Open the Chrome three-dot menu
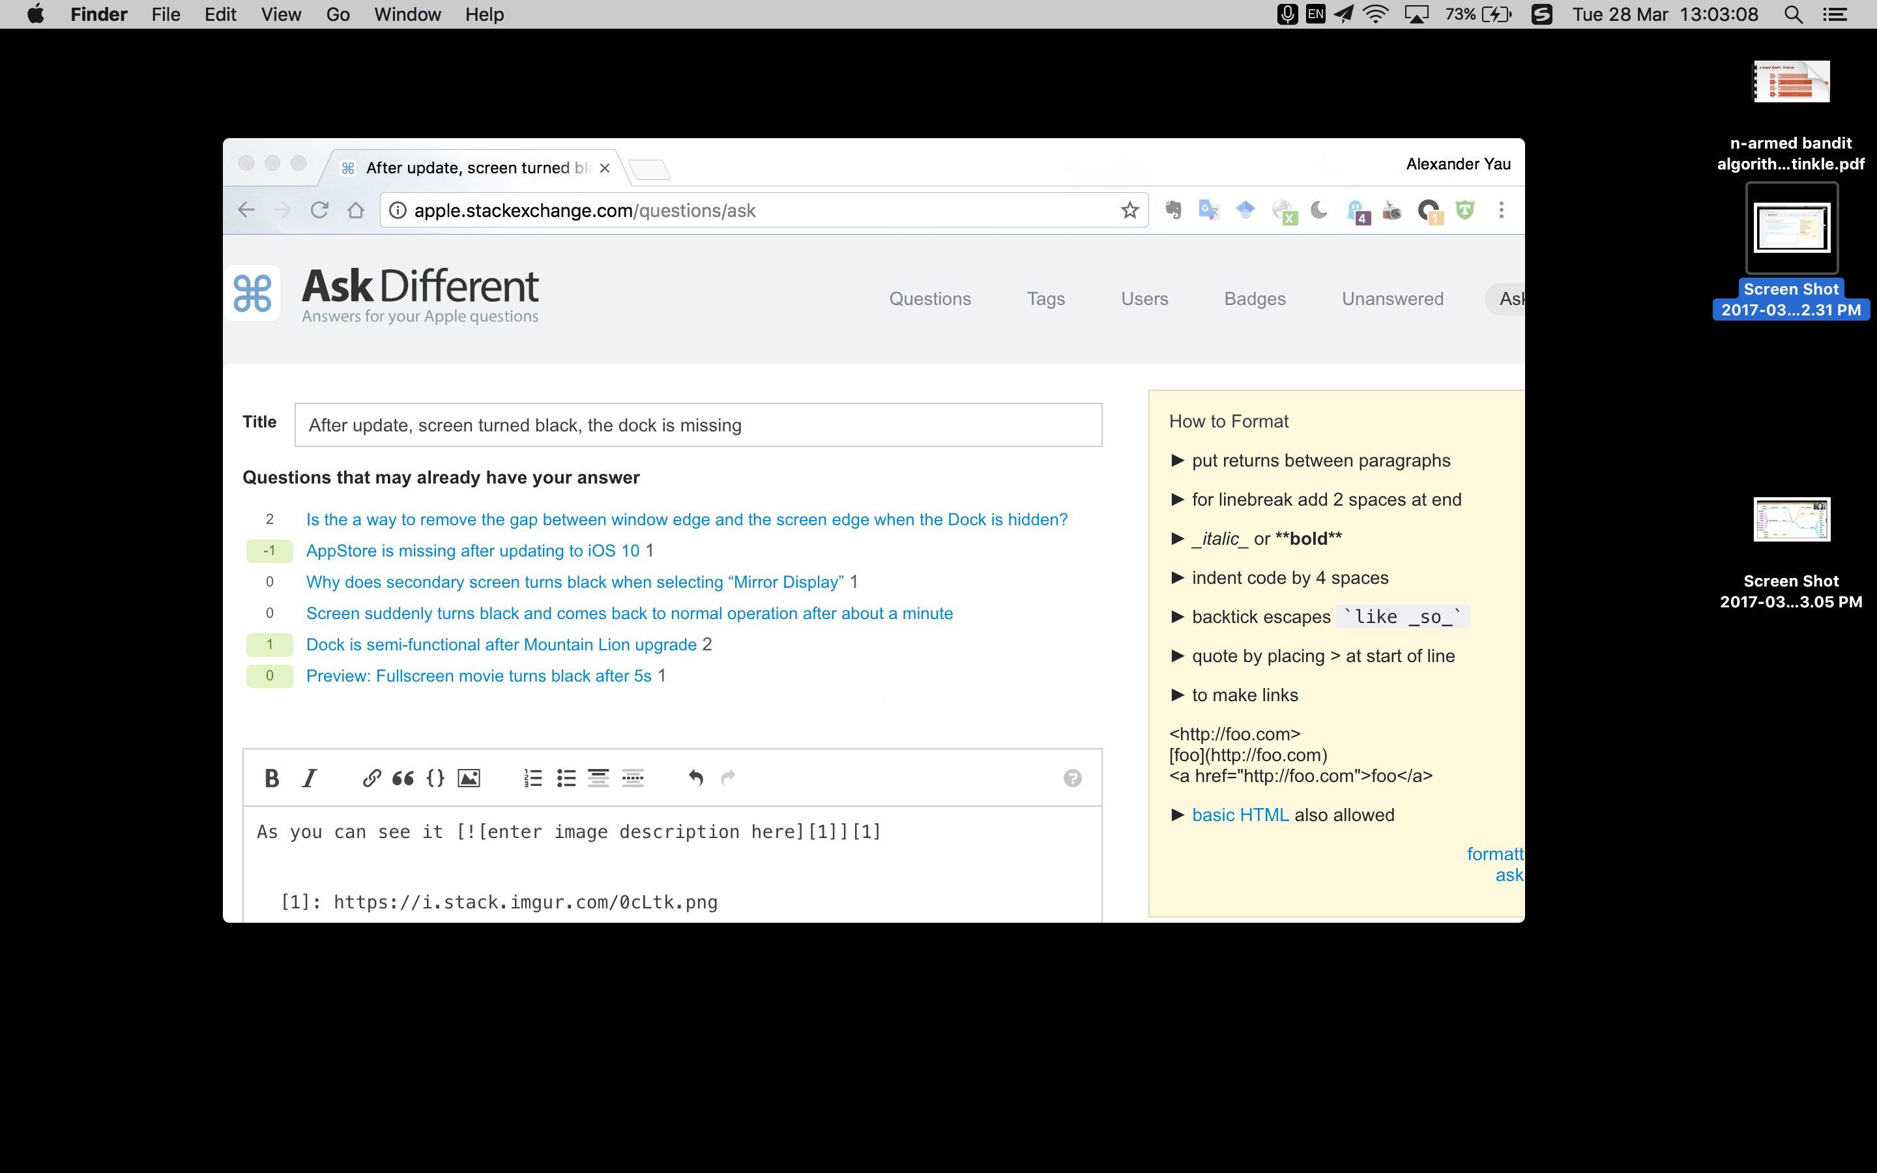 point(1502,210)
